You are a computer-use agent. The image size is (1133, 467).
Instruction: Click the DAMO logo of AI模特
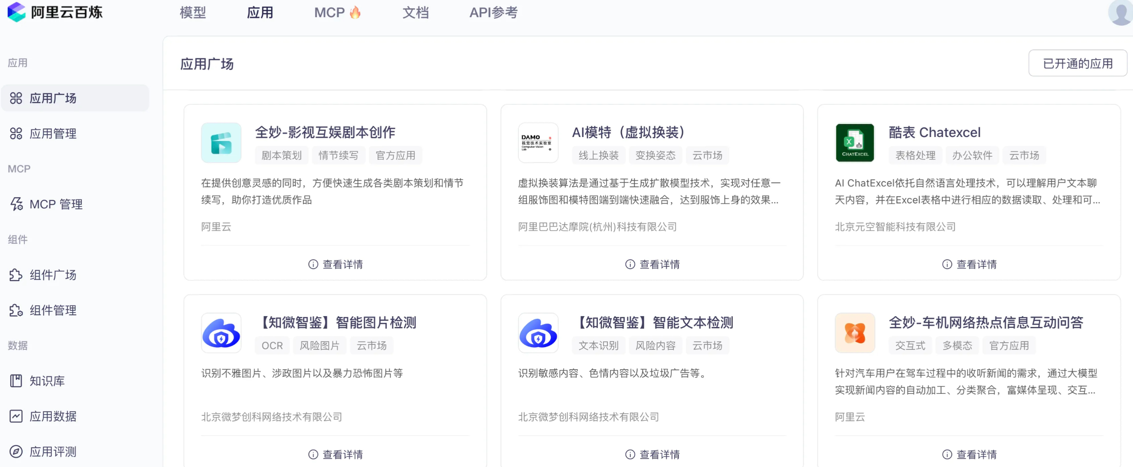tap(538, 143)
